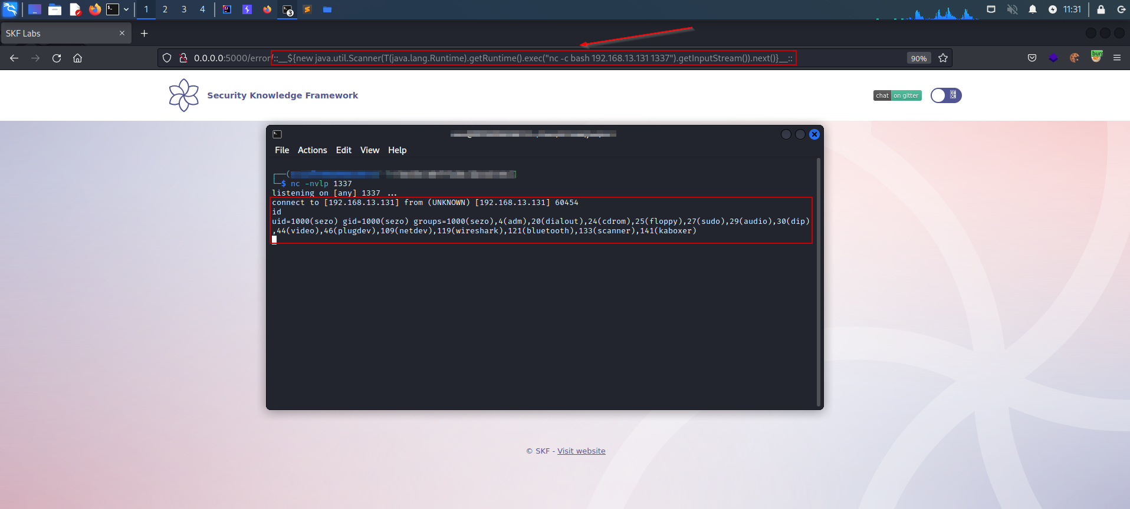Click the log out panel icon

tap(1121, 9)
